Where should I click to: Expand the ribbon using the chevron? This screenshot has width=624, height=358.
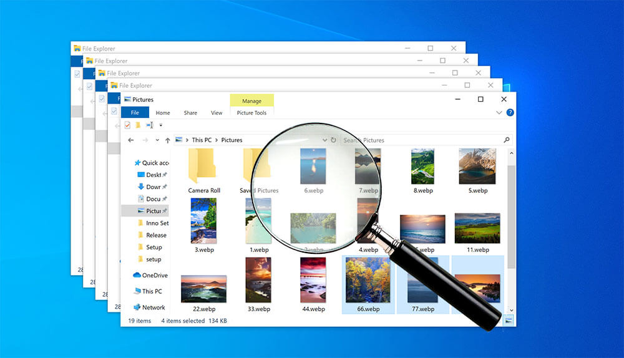[x=499, y=113]
